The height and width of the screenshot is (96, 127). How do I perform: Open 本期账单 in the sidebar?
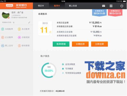[7, 29]
